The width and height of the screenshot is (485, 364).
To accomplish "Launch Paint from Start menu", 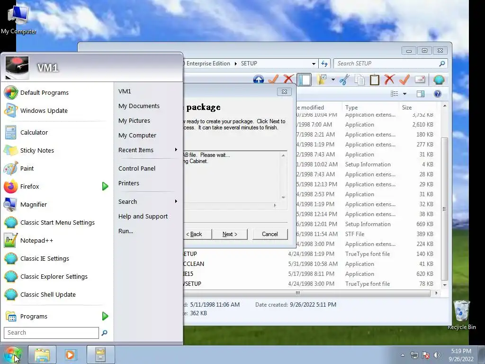I will click(57, 168).
